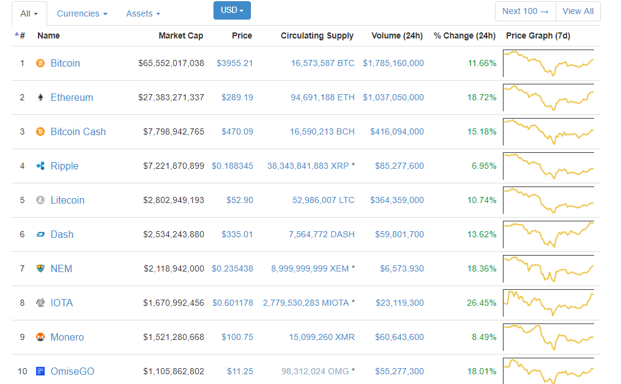Click the Ripple logo icon
Viewport: 621px width, 384px height.
[40, 166]
